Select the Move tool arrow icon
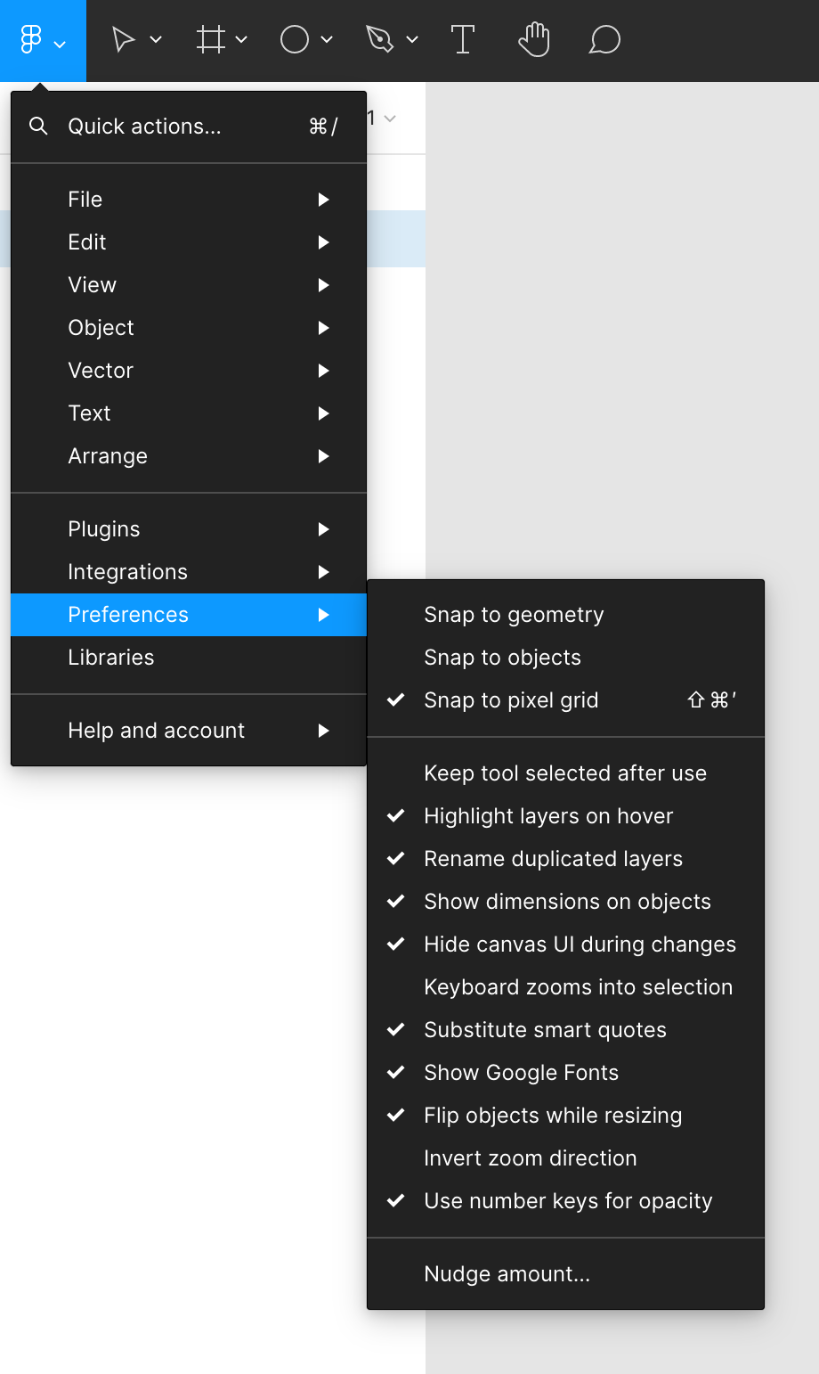This screenshot has height=1374, width=819. tap(124, 40)
